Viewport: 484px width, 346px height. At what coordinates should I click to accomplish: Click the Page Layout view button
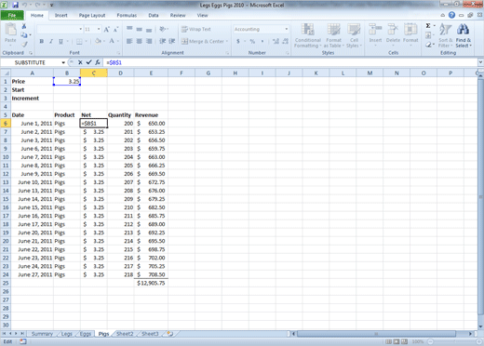pyautogui.click(x=397, y=341)
